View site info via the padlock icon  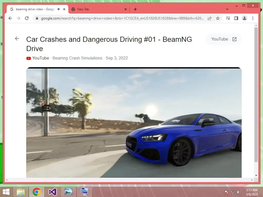pos(37,18)
